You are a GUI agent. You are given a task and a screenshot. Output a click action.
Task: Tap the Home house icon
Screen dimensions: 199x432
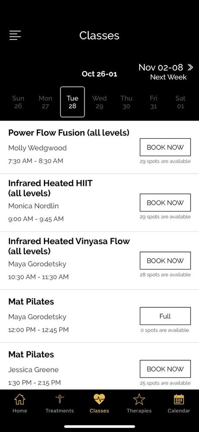(19, 399)
